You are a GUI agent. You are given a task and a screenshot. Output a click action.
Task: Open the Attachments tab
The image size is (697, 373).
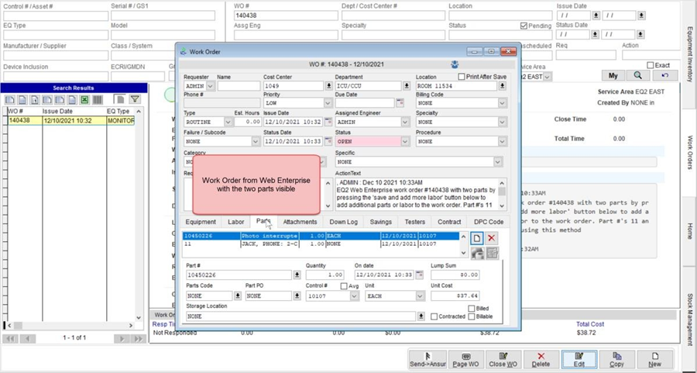click(x=299, y=223)
